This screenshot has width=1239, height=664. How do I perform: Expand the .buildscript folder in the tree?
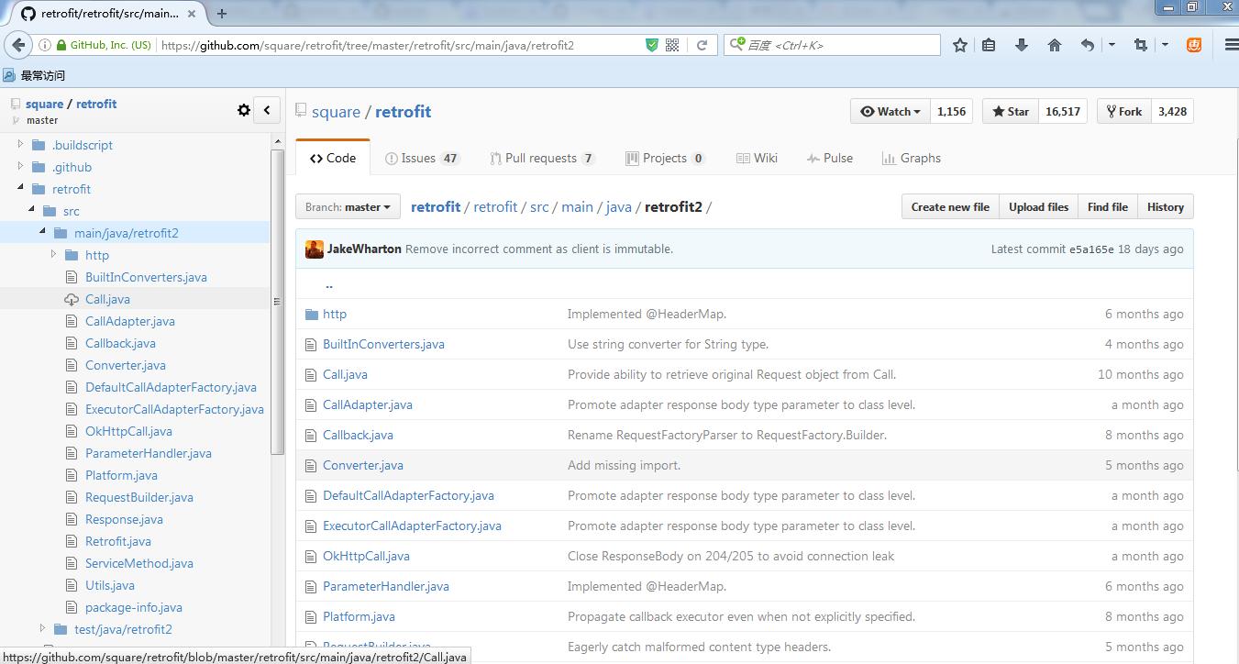[x=20, y=144]
